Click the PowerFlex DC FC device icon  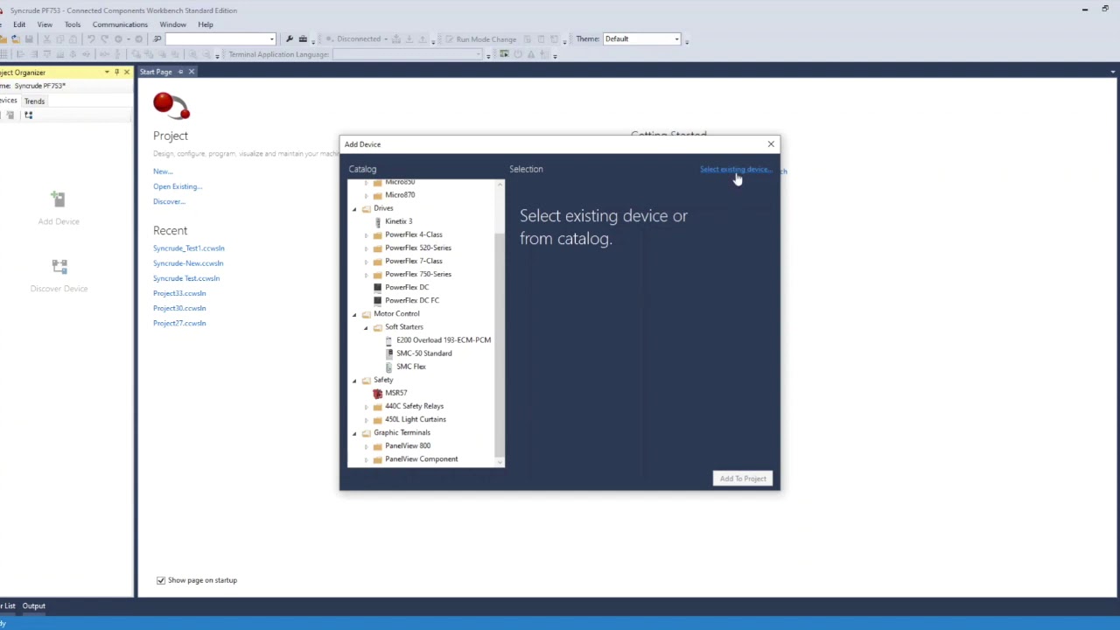pyautogui.click(x=377, y=300)
